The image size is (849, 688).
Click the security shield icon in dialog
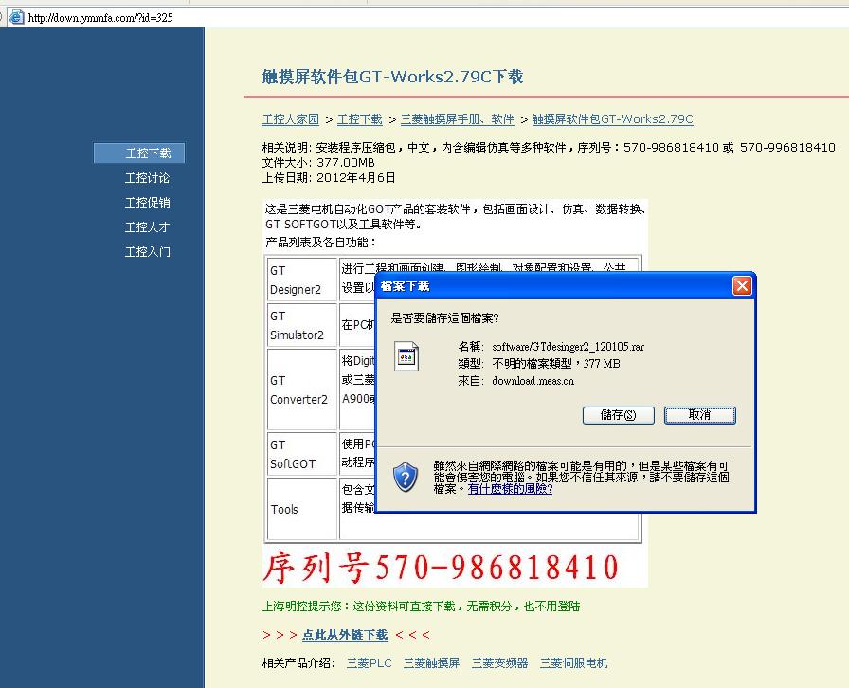tap(406, 477)
